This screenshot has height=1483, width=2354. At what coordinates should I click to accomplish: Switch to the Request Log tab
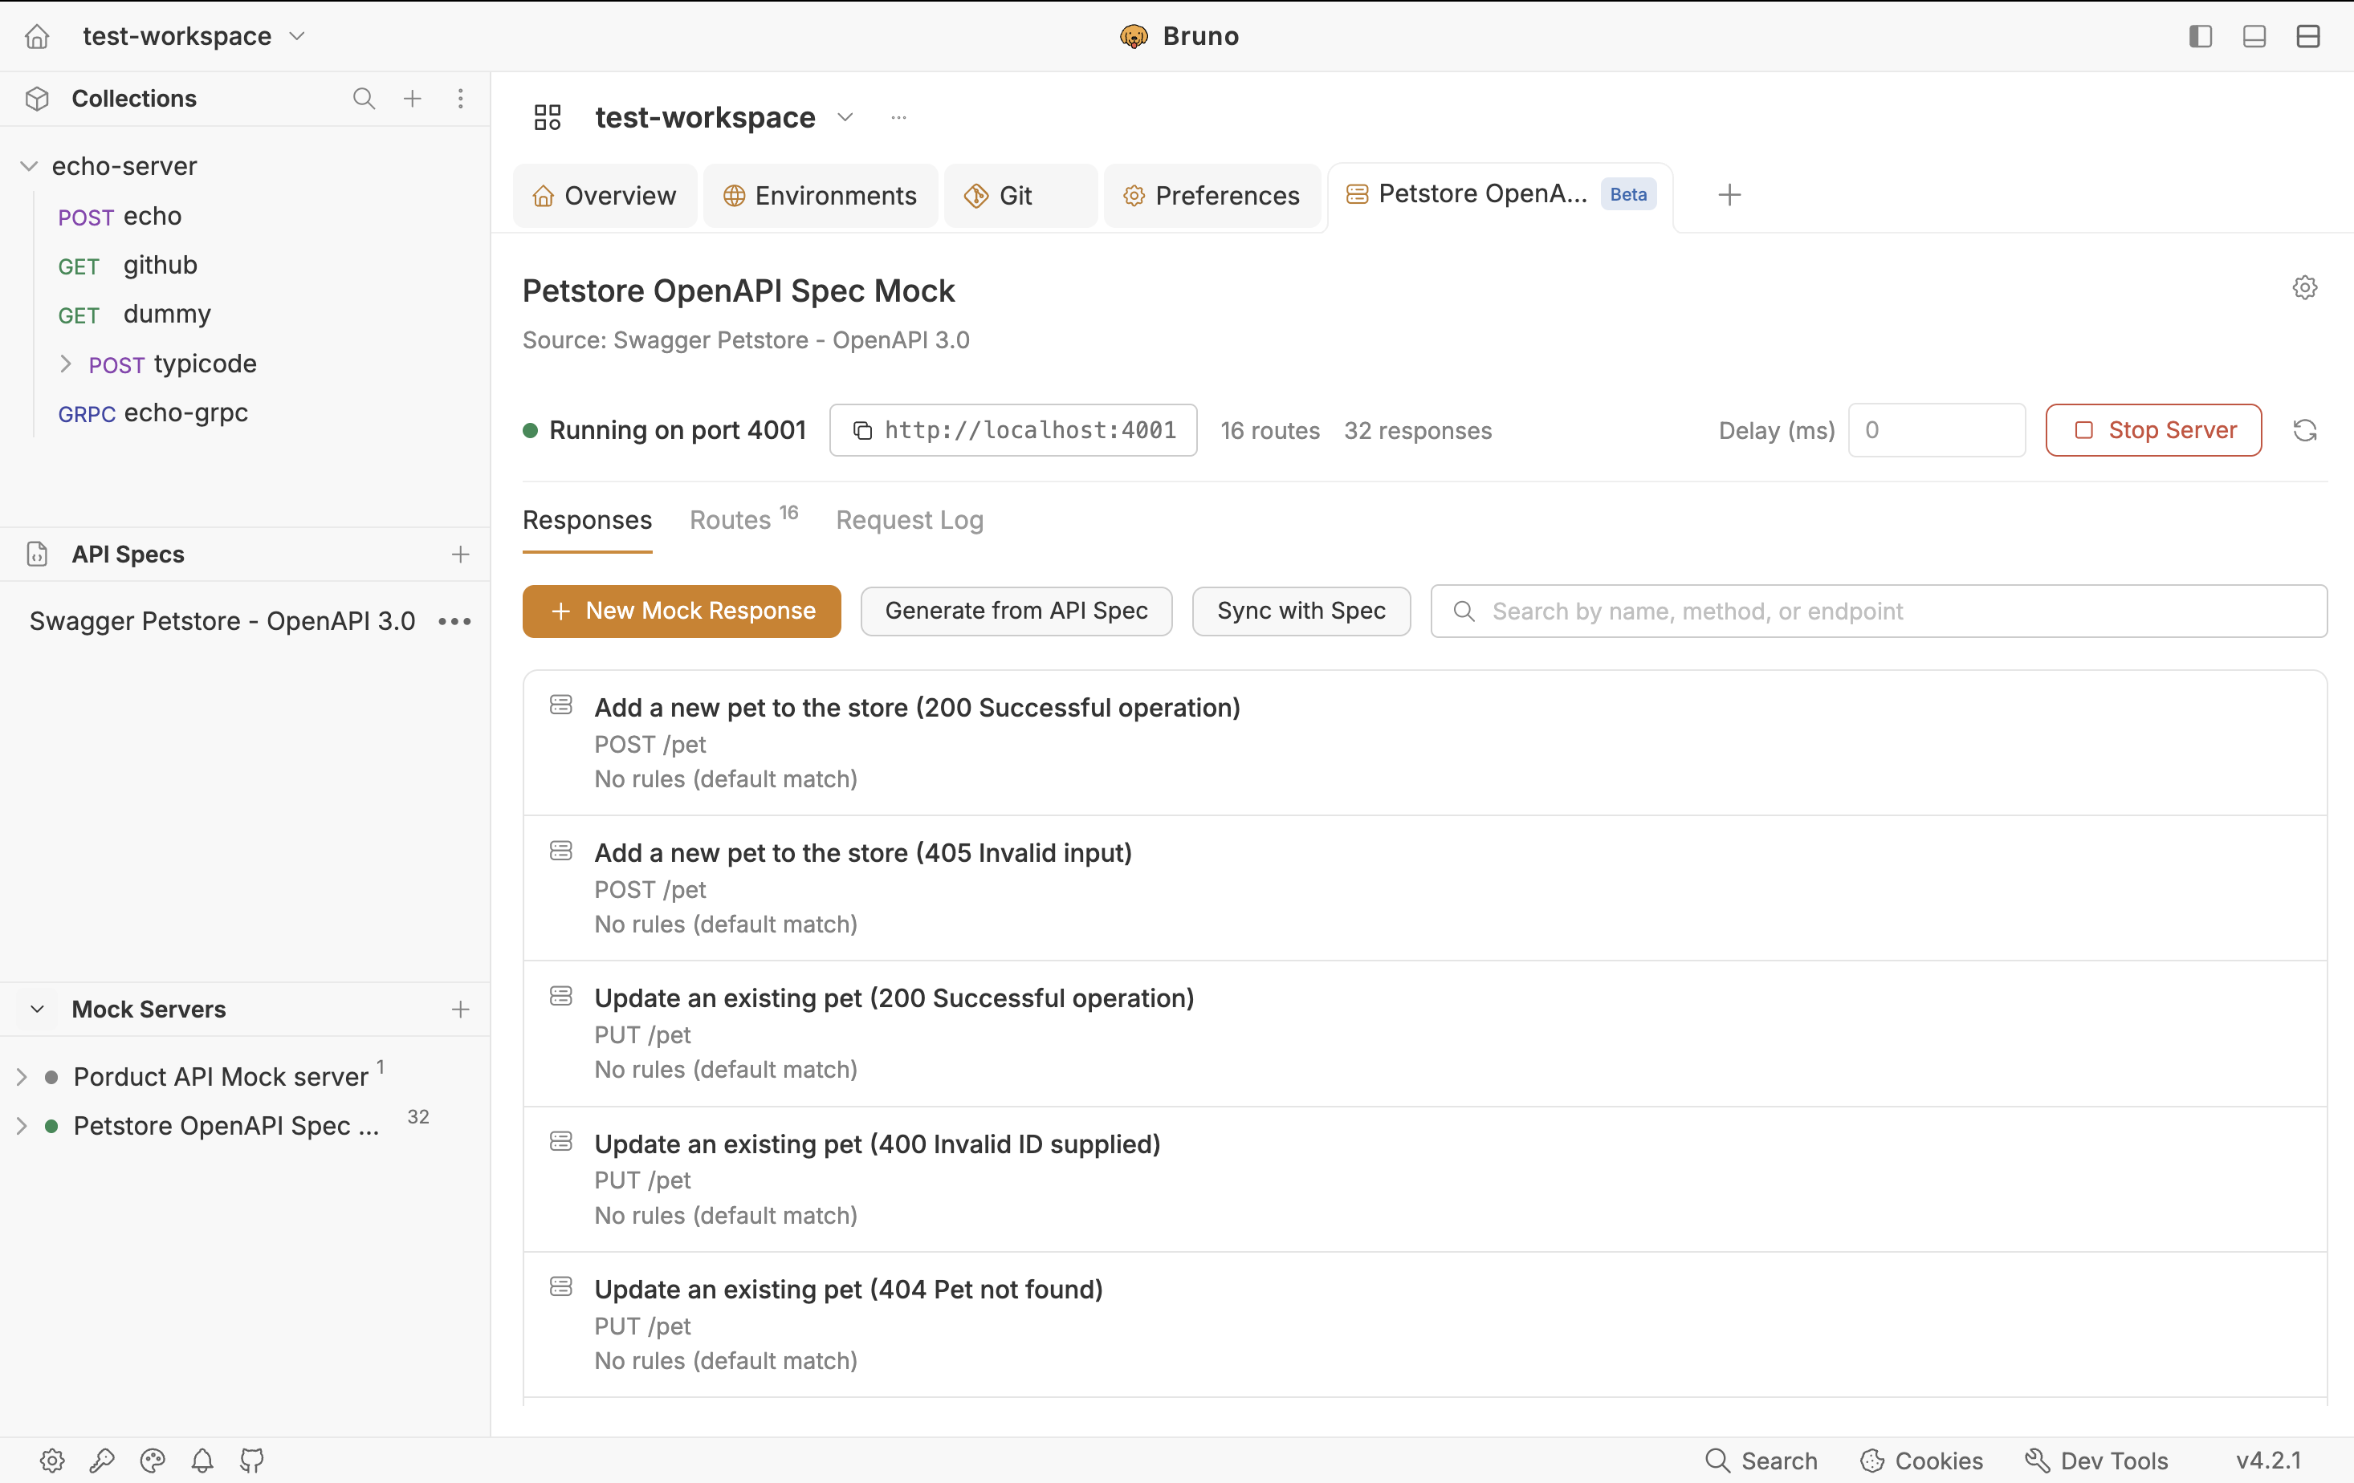coord(909,520)
